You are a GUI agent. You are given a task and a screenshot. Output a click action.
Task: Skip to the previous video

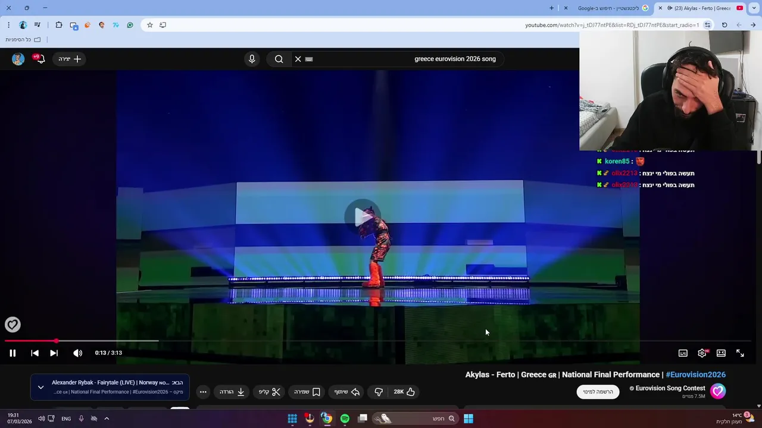click(x=35, y=353)
